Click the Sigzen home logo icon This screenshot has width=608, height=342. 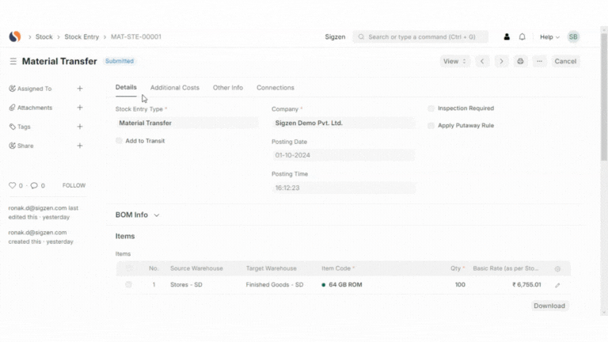click(x=14, y=36)
